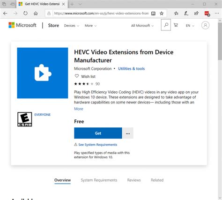
Task: Click the Microsoft logo
Action: (x=22, y=25)
